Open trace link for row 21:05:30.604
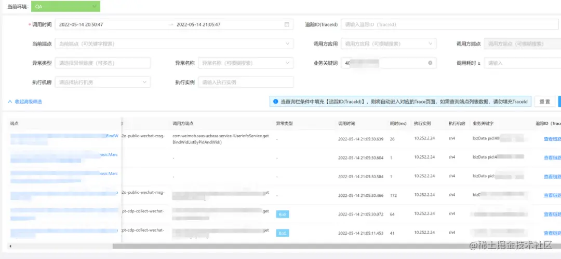The width and height of the screenshot is (561, 259). tap(552, 157)
